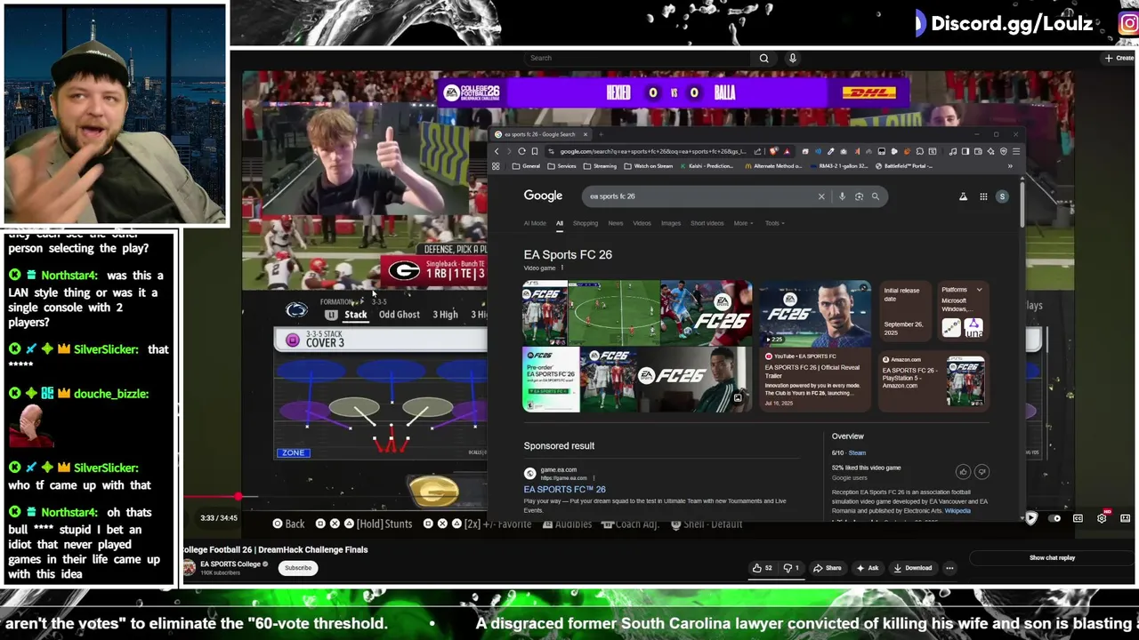The height and width of the screenshot is (640, 1139).
Task: Click the YouTube Ask button
Action: tap(868, 568)
